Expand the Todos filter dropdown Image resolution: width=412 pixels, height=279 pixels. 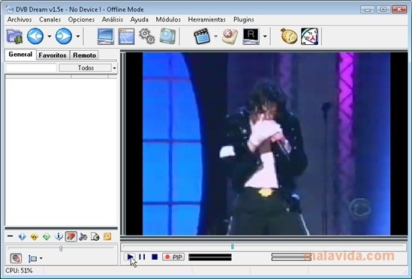click(x=114, y=68)
